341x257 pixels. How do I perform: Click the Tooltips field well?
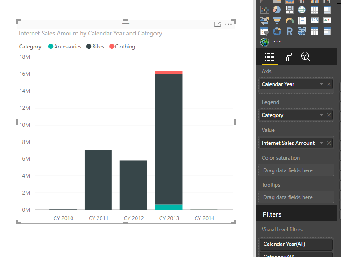[x=296, y=197]
